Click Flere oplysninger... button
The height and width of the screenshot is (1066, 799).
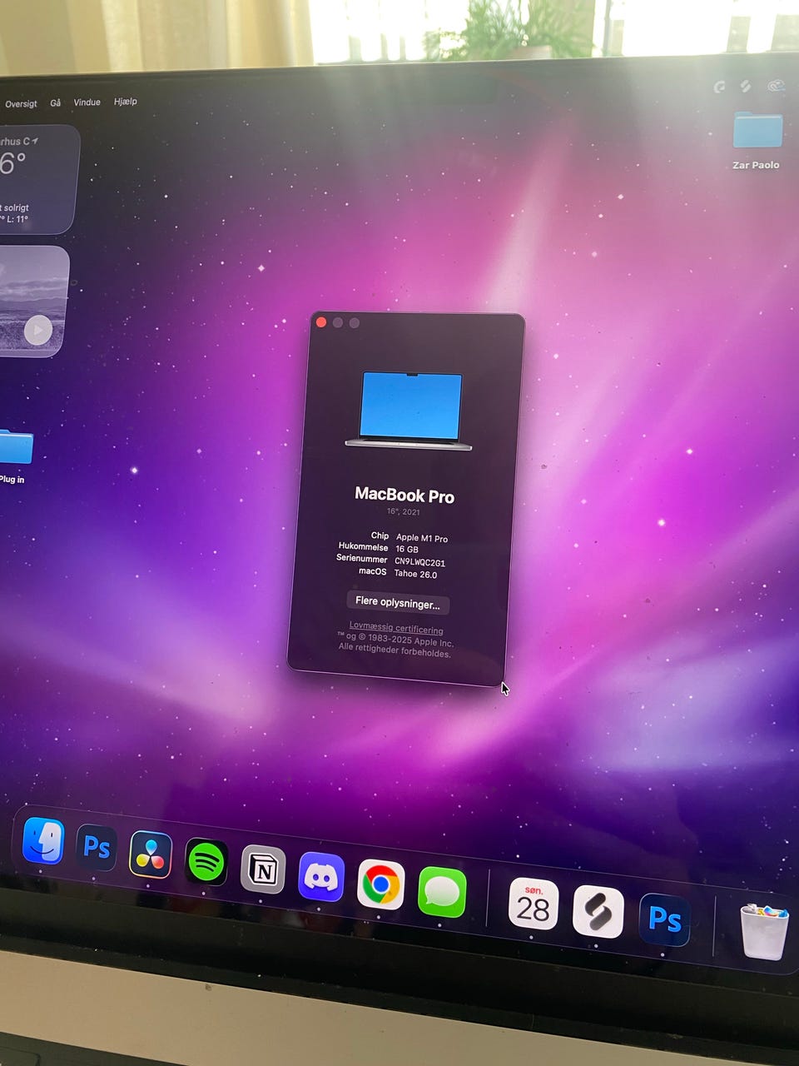coord(398,602)
